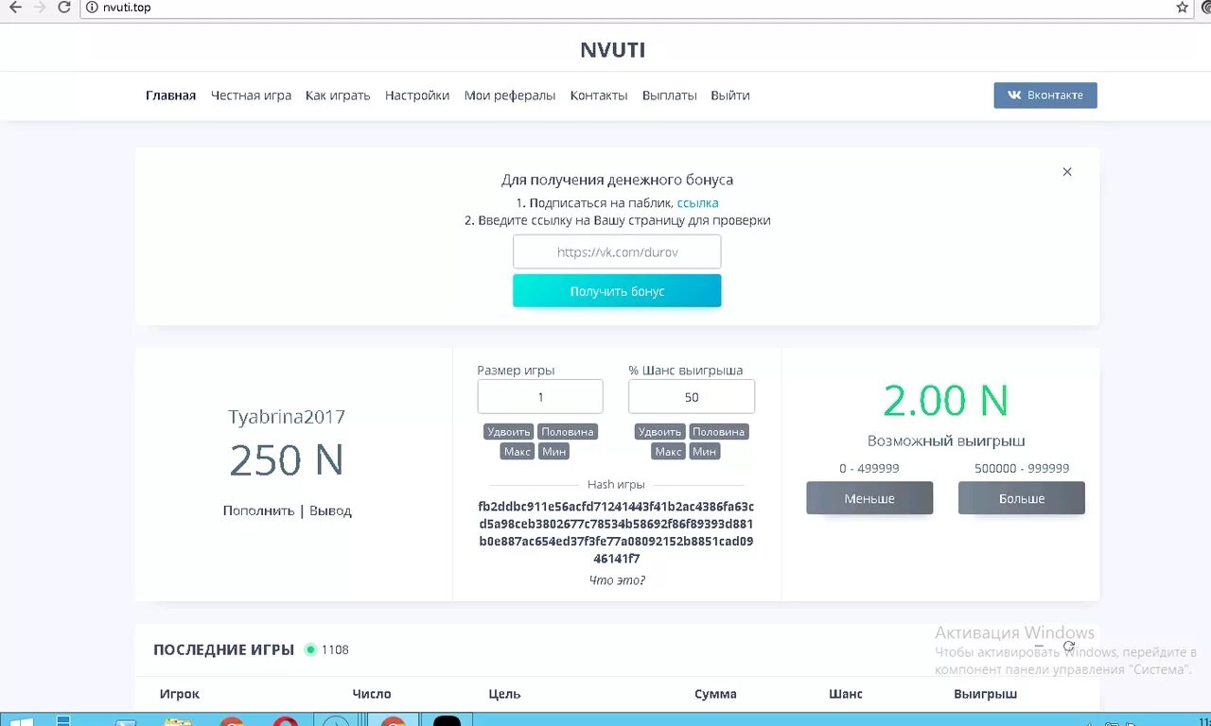Click the 250 N balance
The image size is (1211, 726).
point(287,460)
